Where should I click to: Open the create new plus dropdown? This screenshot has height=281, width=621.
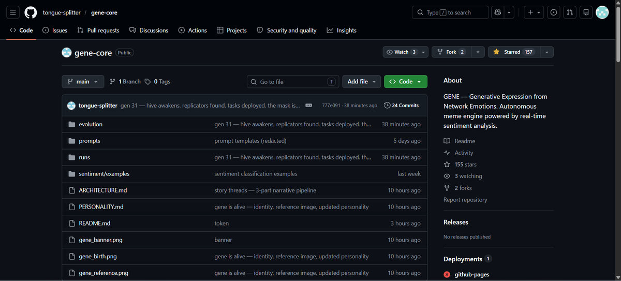pyautogui.click(x=534, y=12)
